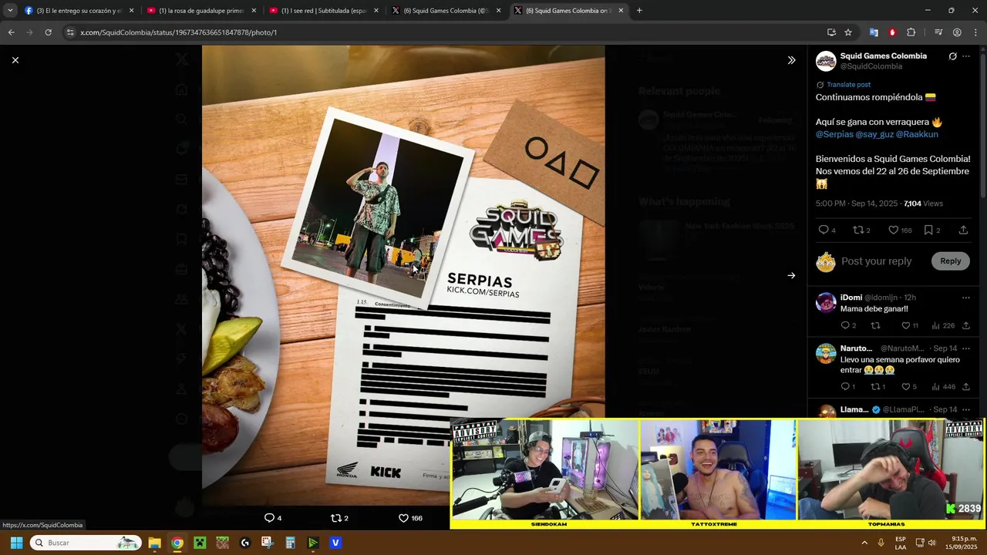987x555 pixels.
Task: Bookmark the tweet using the bookmark icon
Action: click(928, 230)
